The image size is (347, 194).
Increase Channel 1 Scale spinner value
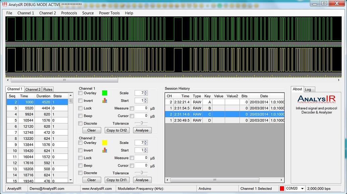[x=146, y=92]
